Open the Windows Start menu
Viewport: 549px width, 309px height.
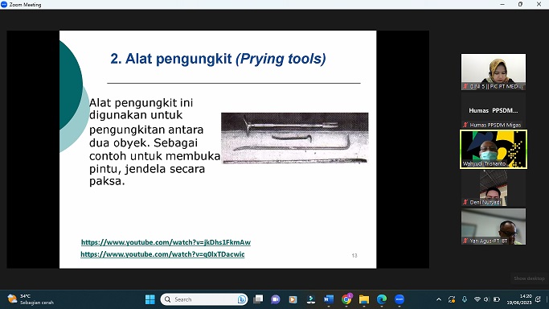pos(150,299)
